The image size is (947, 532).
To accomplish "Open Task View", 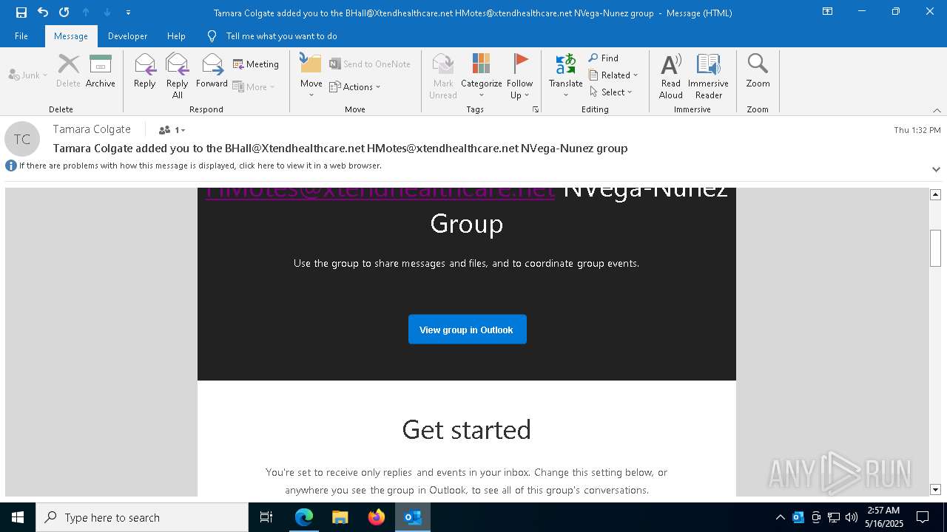I will 266,517.
